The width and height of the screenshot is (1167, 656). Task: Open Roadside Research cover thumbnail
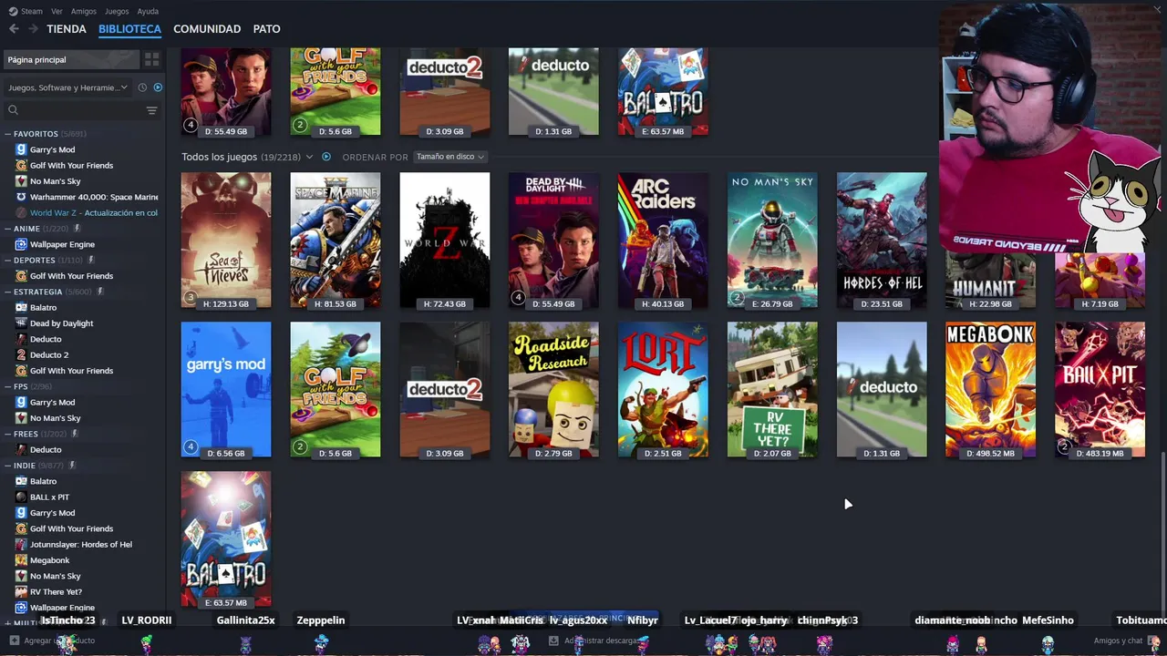point(553,389)
